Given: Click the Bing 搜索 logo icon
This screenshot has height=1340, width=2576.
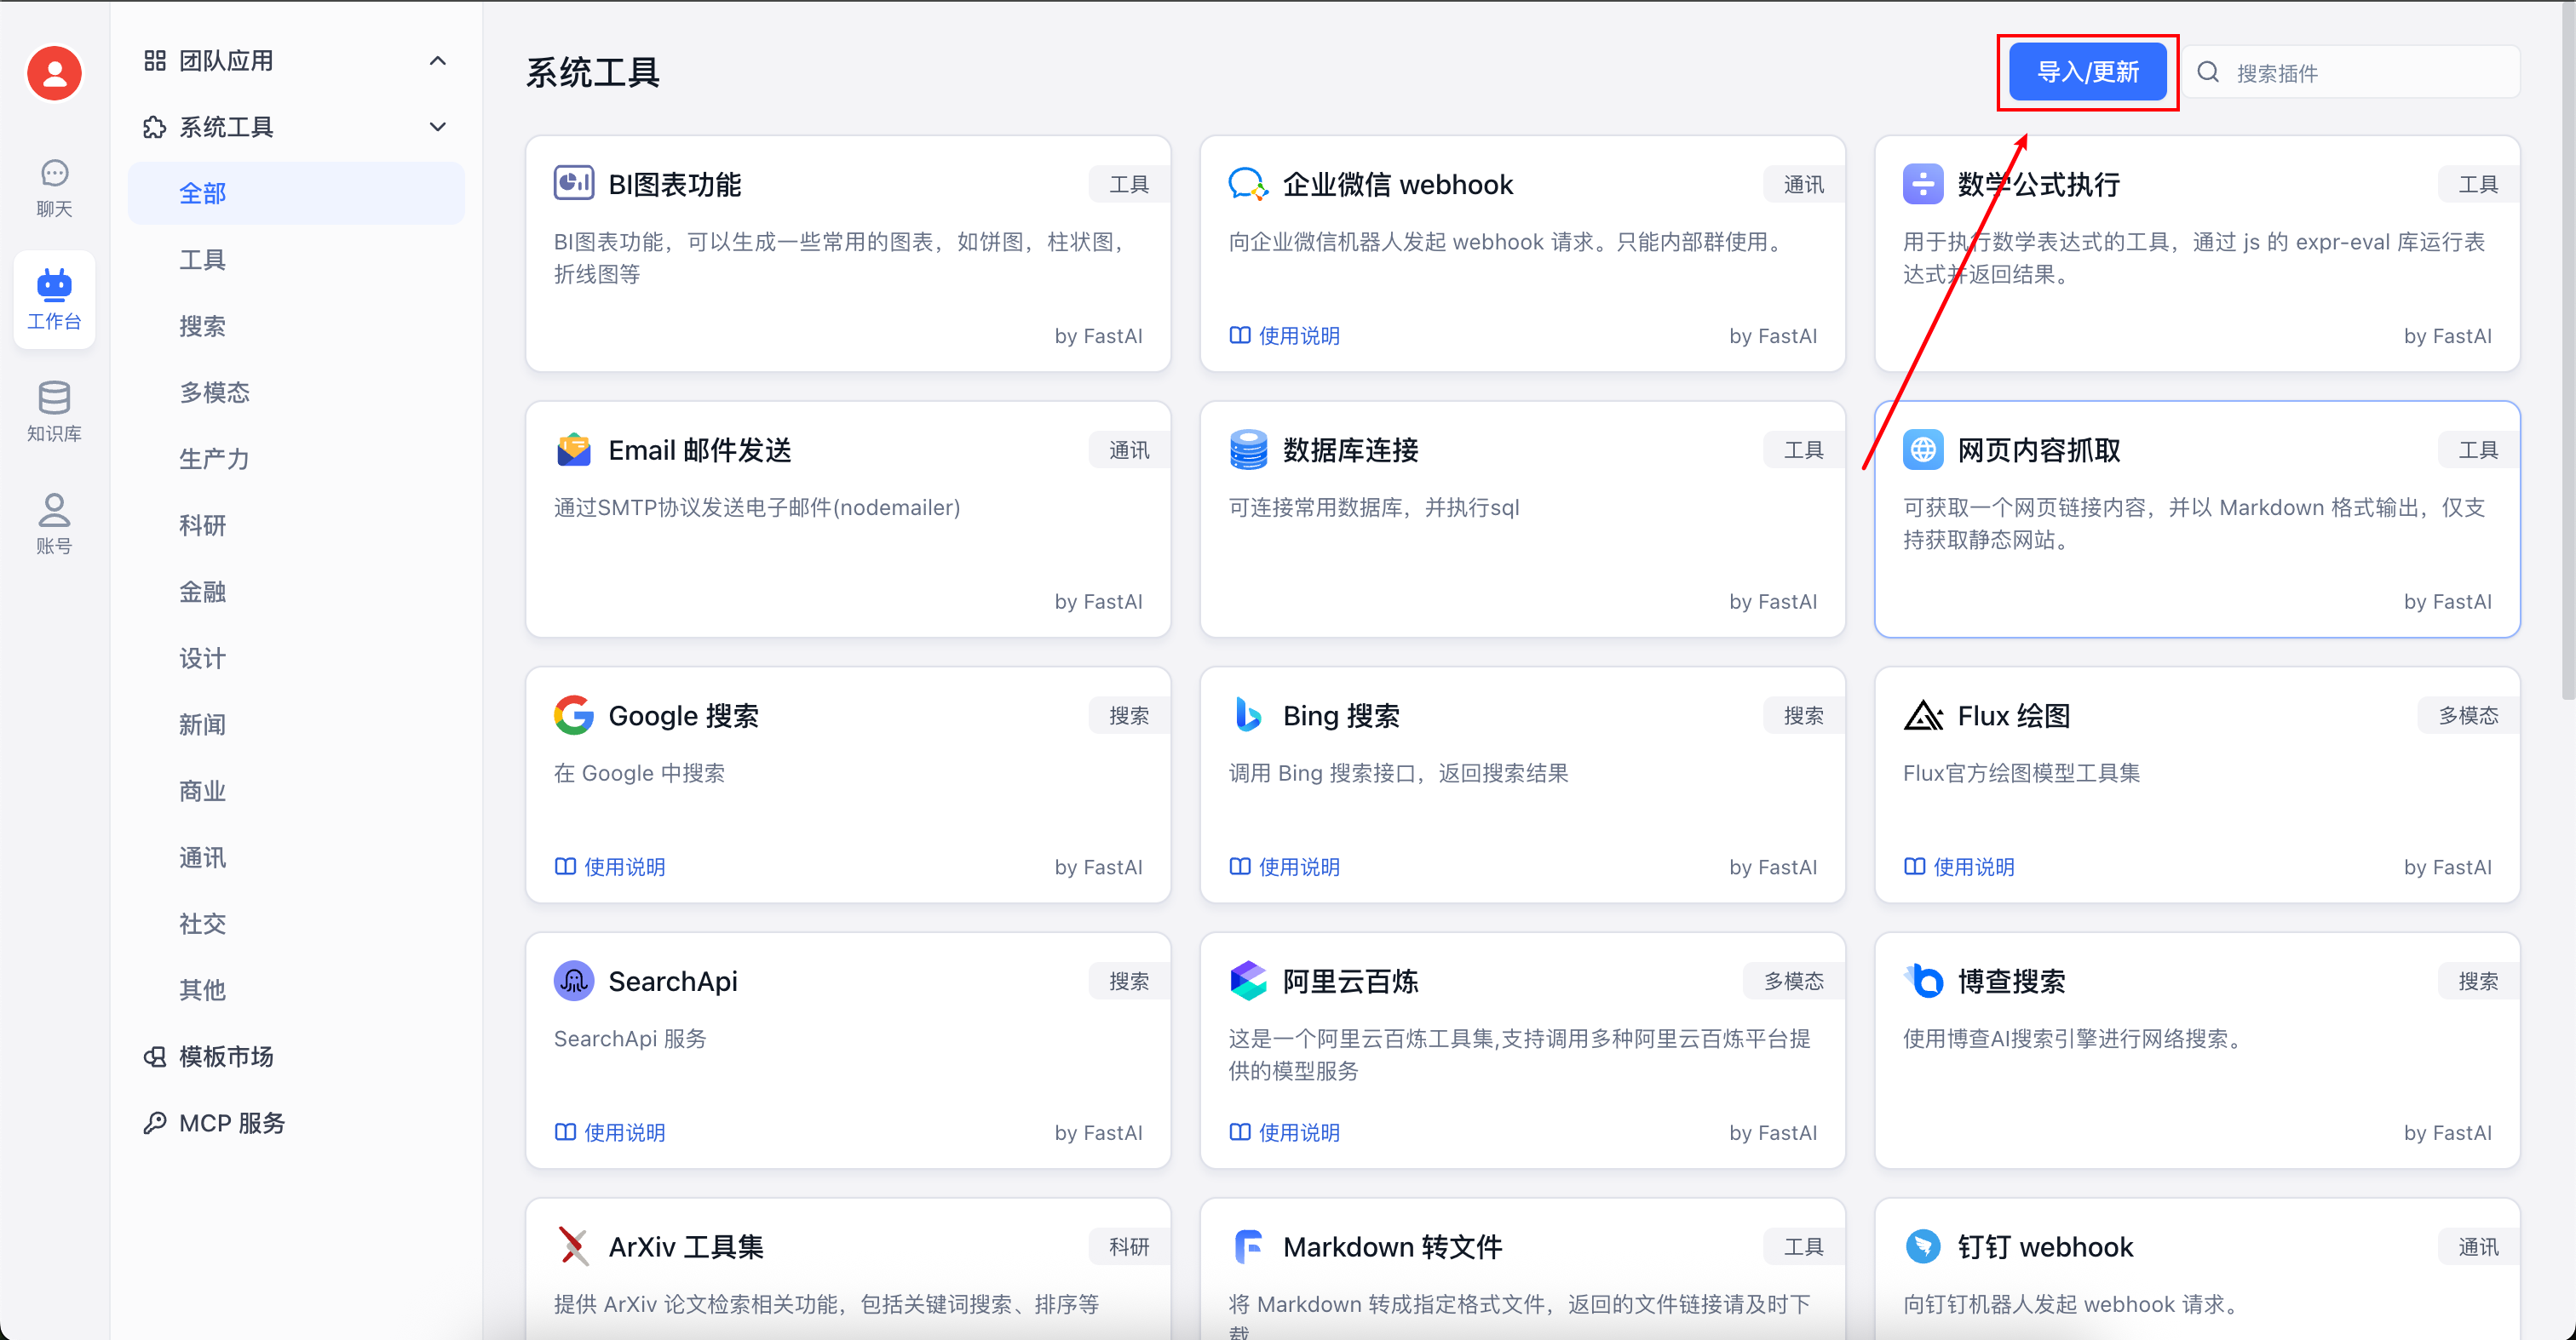Looking at the screenshot, I should (x=1248, y=715).
